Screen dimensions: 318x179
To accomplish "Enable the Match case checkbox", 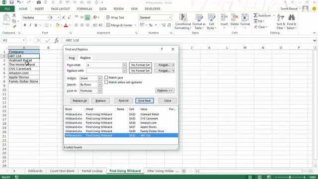I will point(106,78).
